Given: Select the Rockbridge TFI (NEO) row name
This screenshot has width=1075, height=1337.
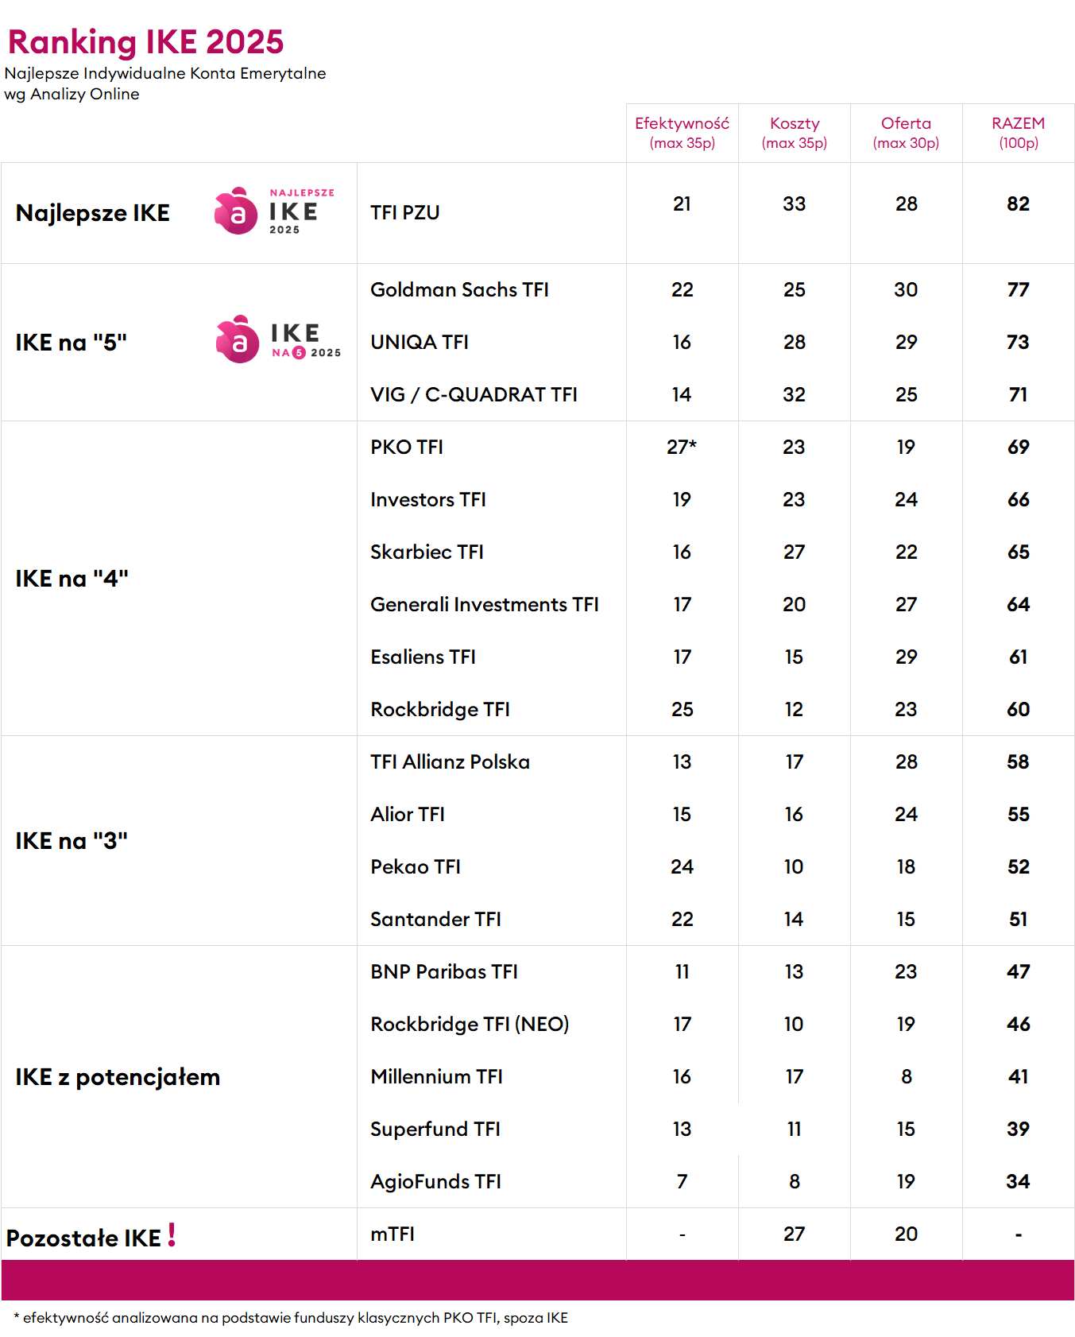Looking at the screenshot, I should tap(470, 1025).
